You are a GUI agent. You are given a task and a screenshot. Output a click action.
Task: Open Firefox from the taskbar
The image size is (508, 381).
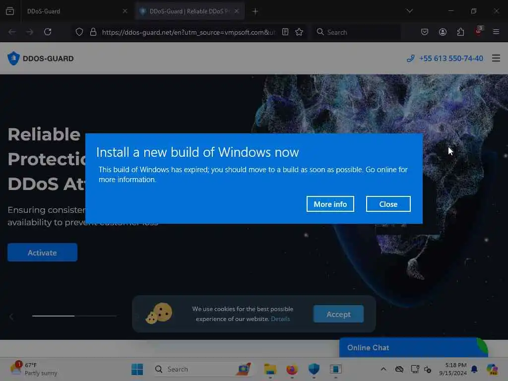[292, 369]
